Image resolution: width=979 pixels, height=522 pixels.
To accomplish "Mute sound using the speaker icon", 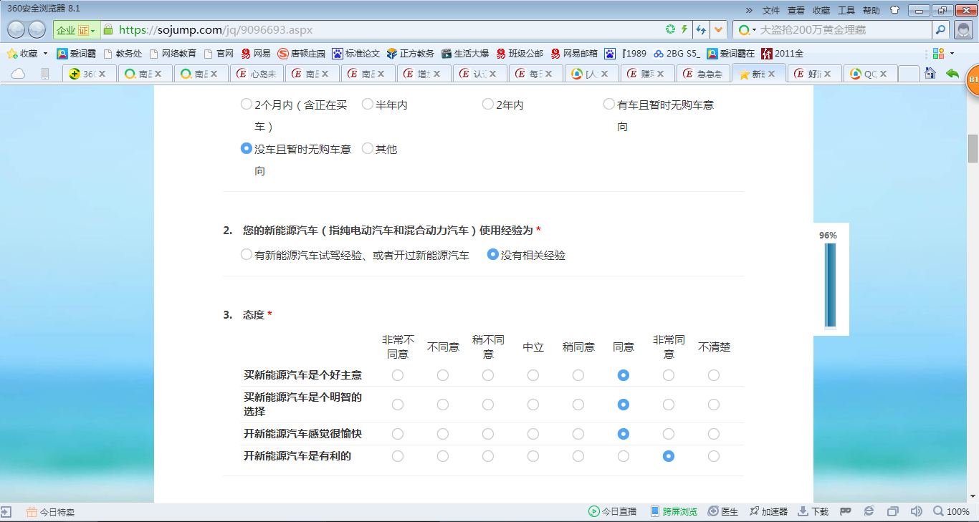I will pos(915,511).
